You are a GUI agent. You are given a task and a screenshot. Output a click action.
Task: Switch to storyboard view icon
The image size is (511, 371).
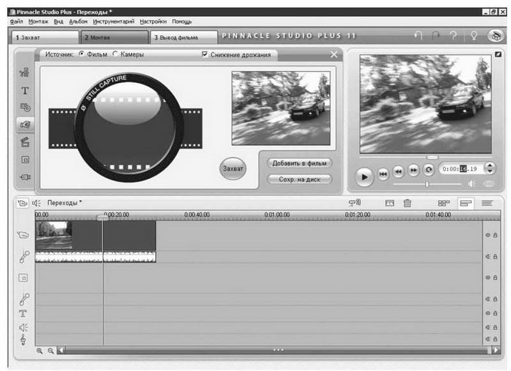[443, 203]
